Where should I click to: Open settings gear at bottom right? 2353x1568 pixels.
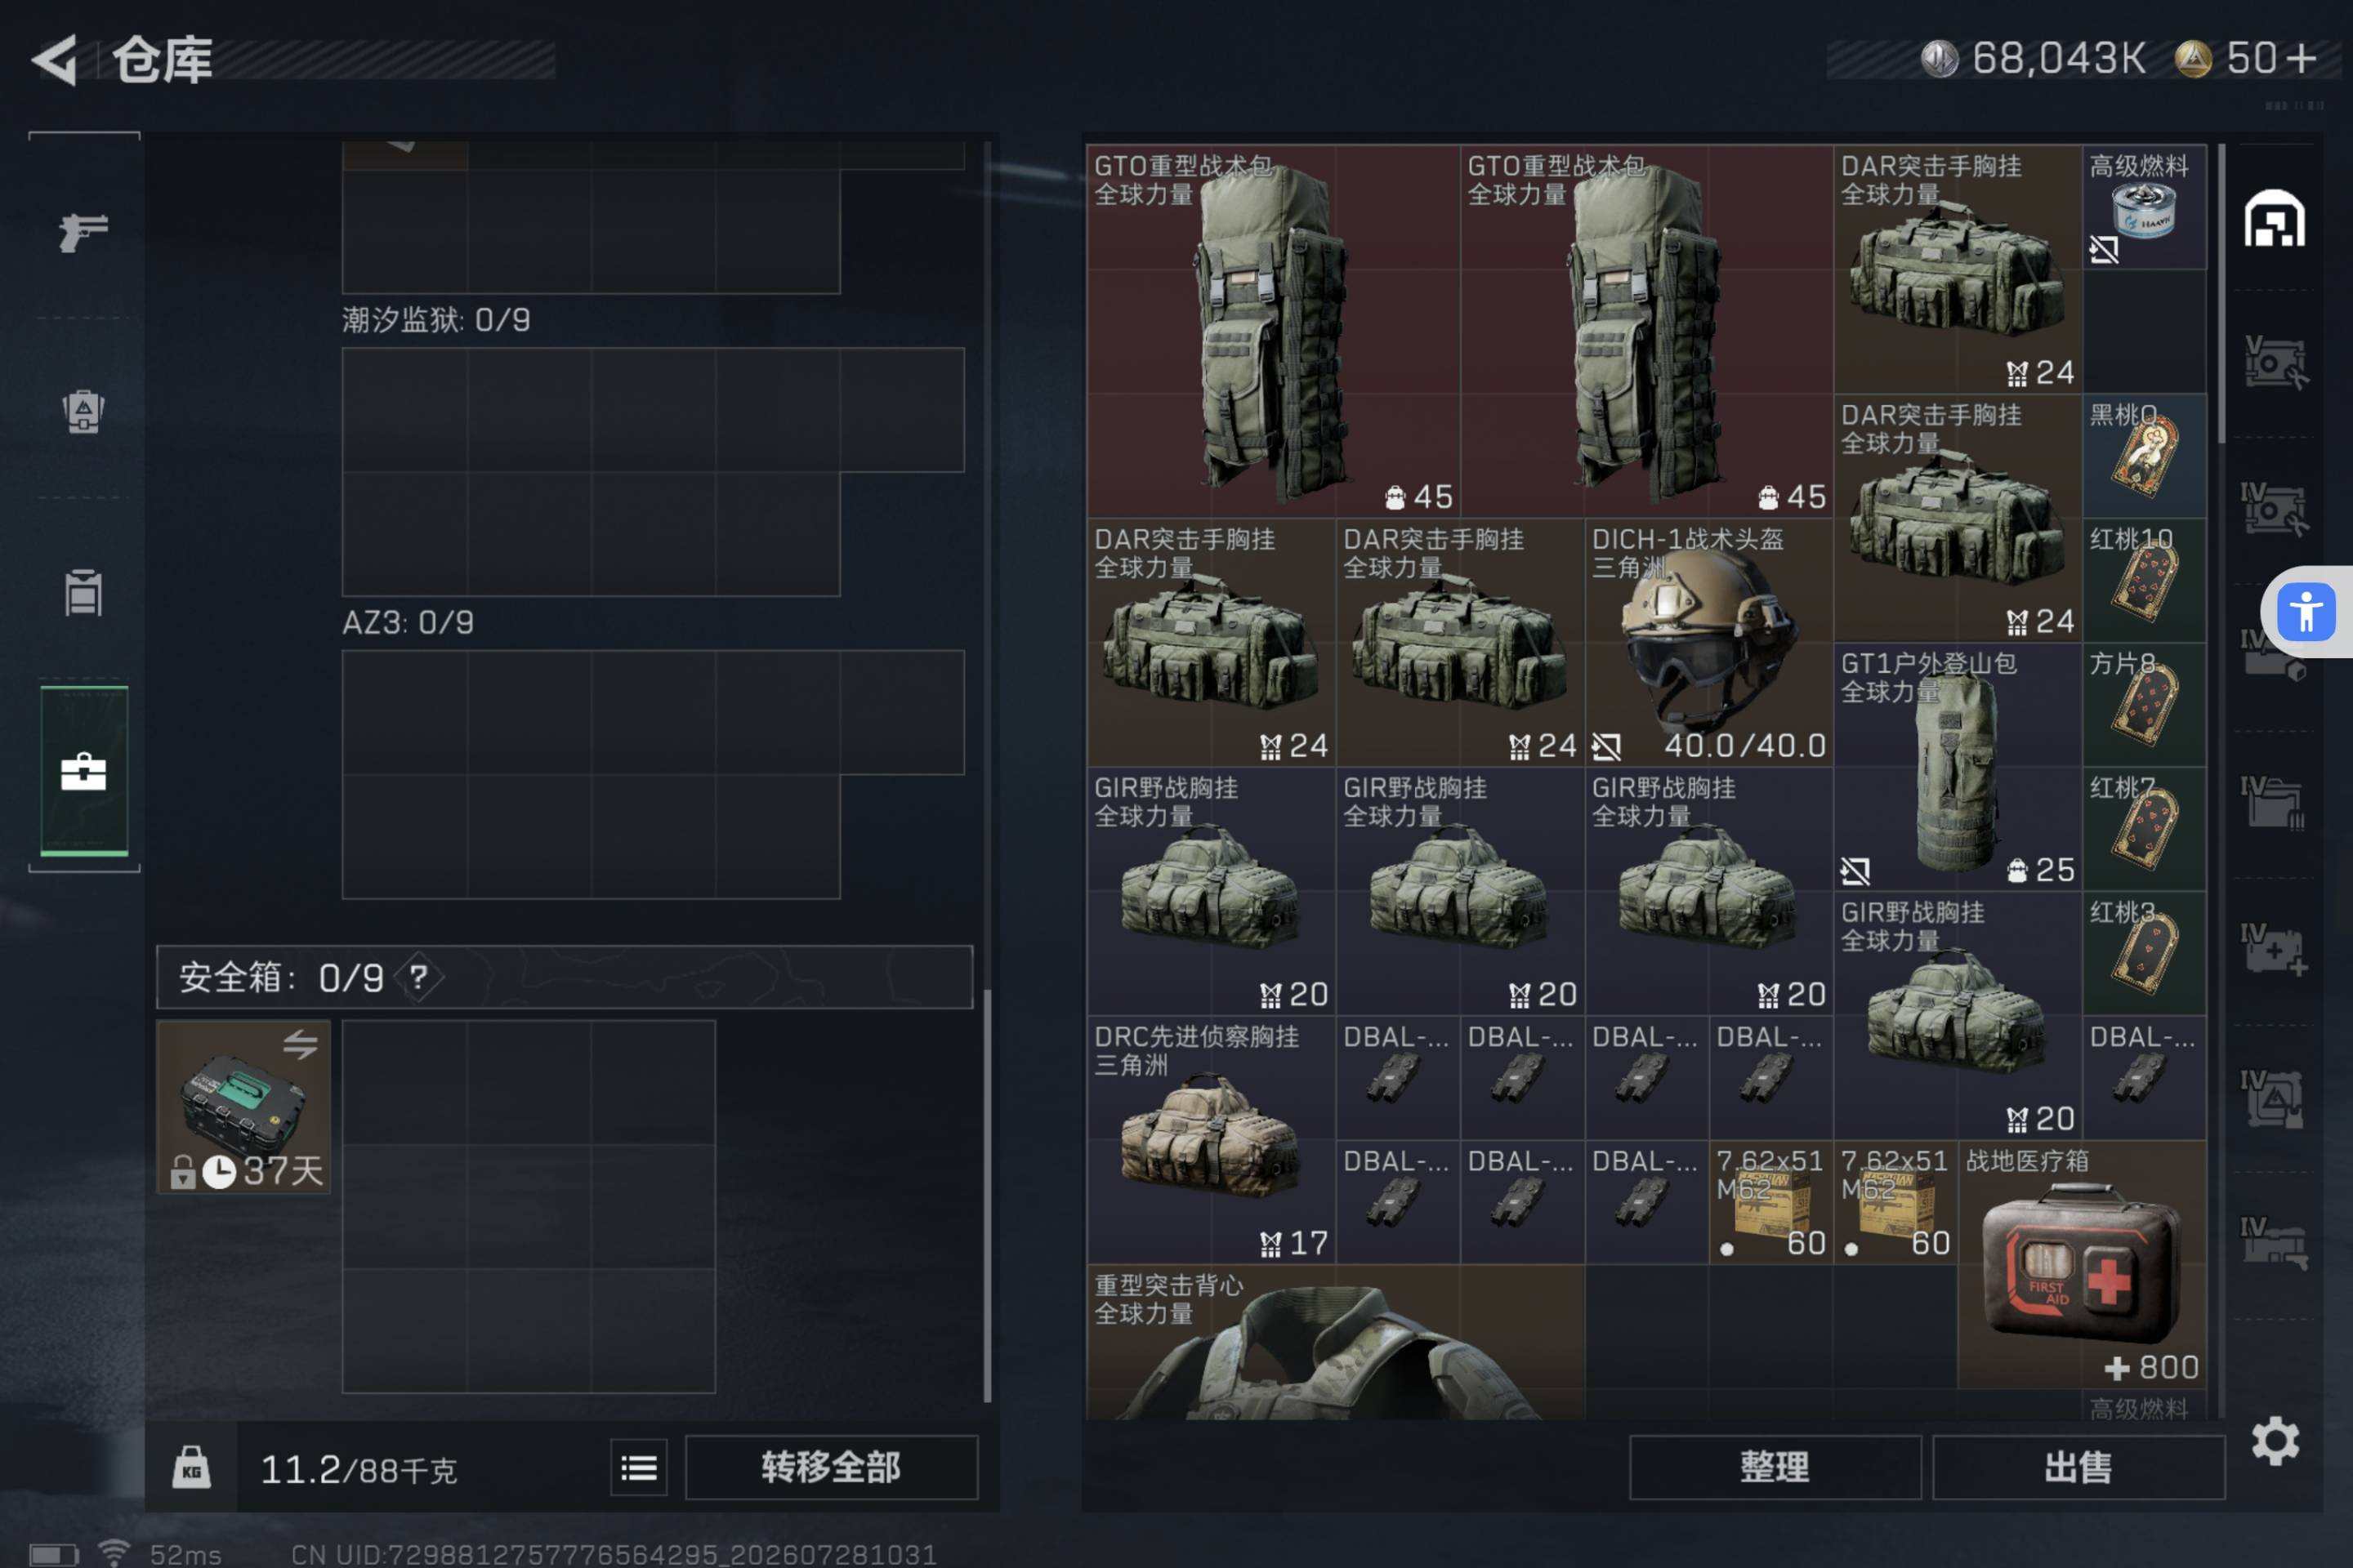[2275, 1441]
